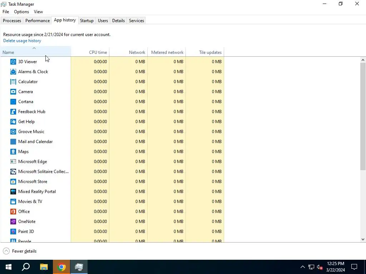
Task: Select the Mixed Reality Portal name
Action: click(x=37, y=192)
